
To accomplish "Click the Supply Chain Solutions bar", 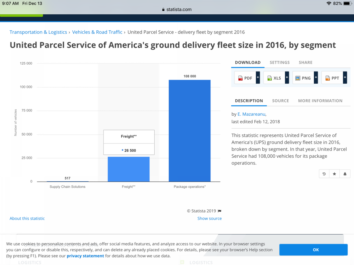I will pyautogui.click(x=67, y=181).
